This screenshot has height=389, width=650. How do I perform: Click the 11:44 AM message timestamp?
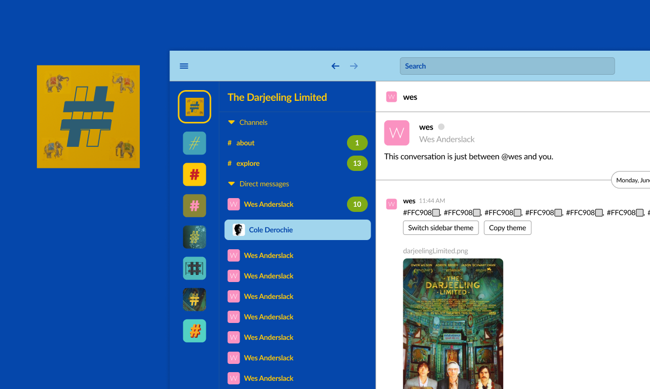coord(432,201)
